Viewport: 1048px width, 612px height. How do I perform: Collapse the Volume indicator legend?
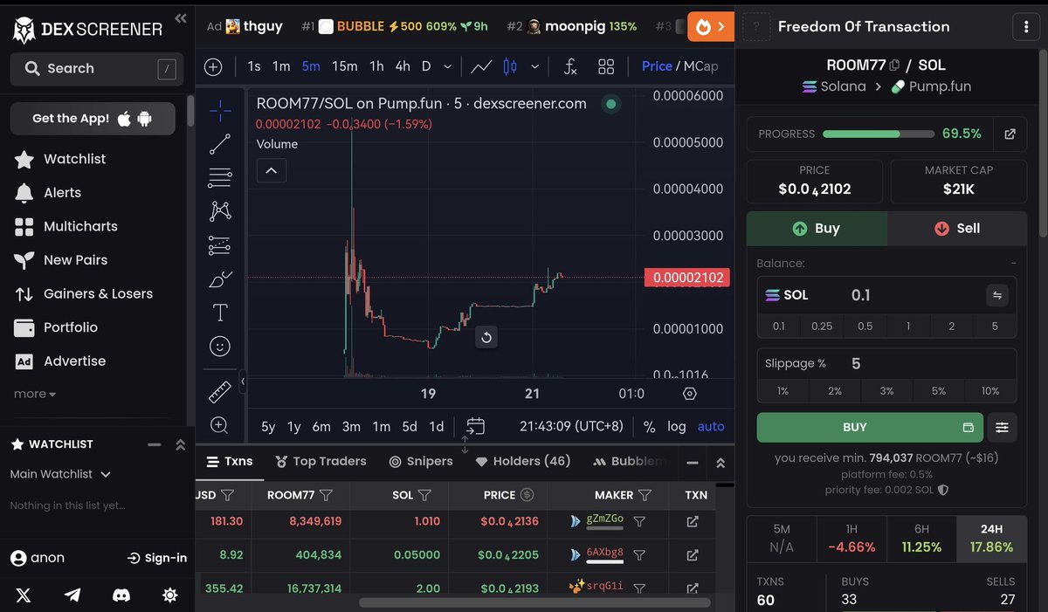(271, 170)
